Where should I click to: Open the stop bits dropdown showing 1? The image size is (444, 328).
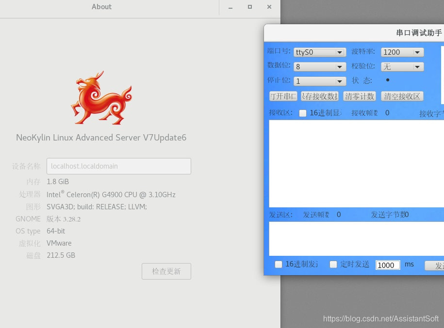[320, 81]
